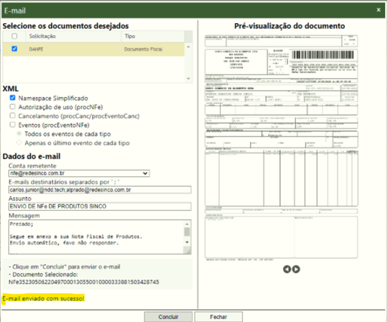The image size is (387, 322).
Task: Go to next preview page arrow
Action: point(296,269)
